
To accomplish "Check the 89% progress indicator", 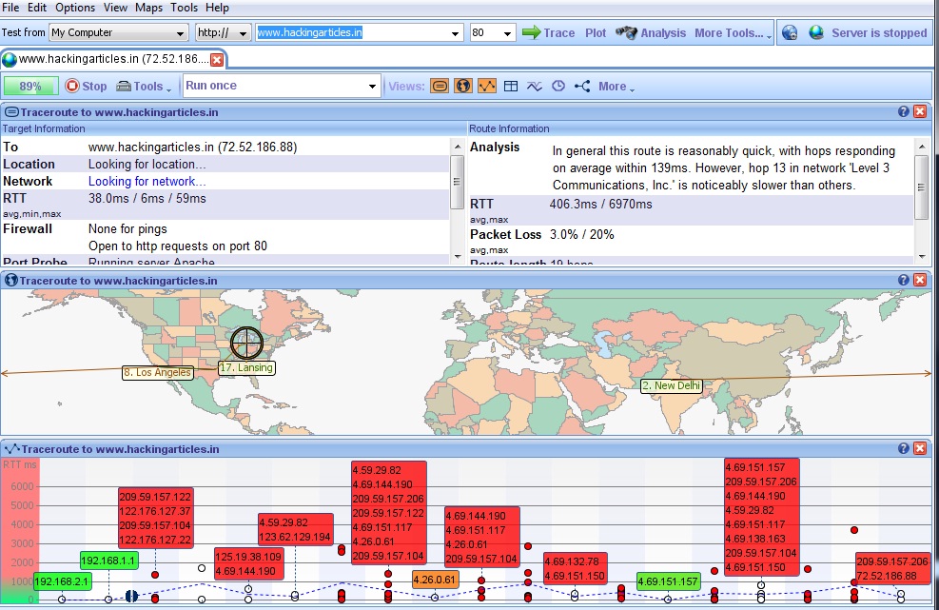I will pos(30,86).
